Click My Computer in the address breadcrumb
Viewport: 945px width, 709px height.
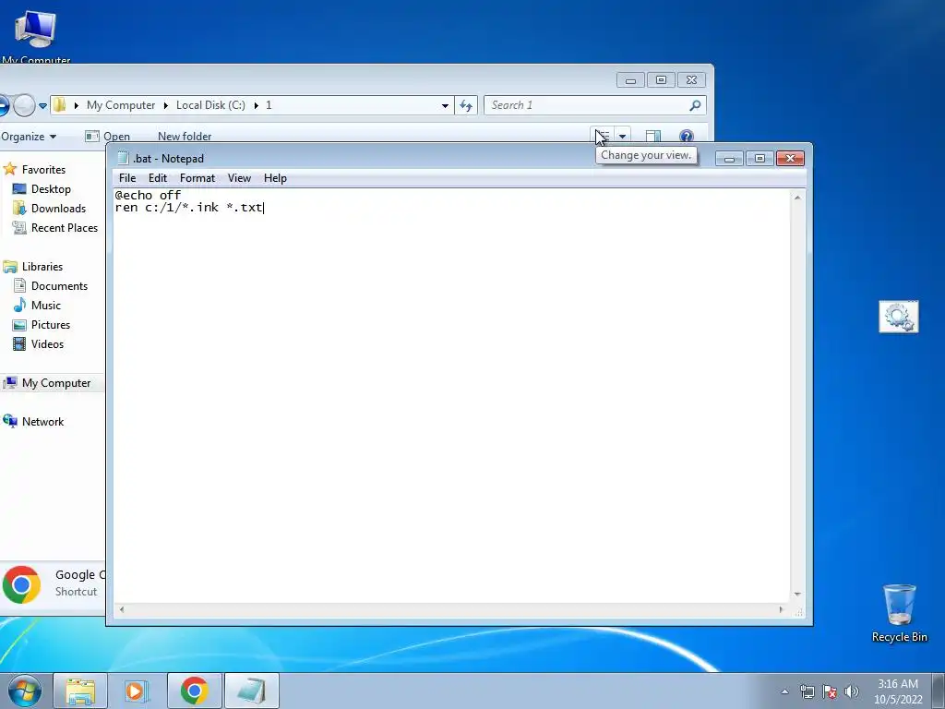click(121, 105)
